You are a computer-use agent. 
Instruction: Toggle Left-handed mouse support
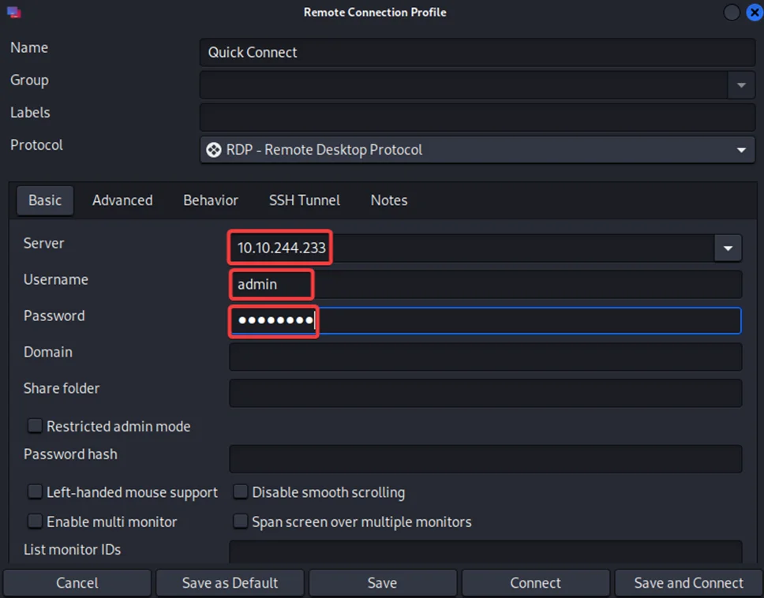36,492
